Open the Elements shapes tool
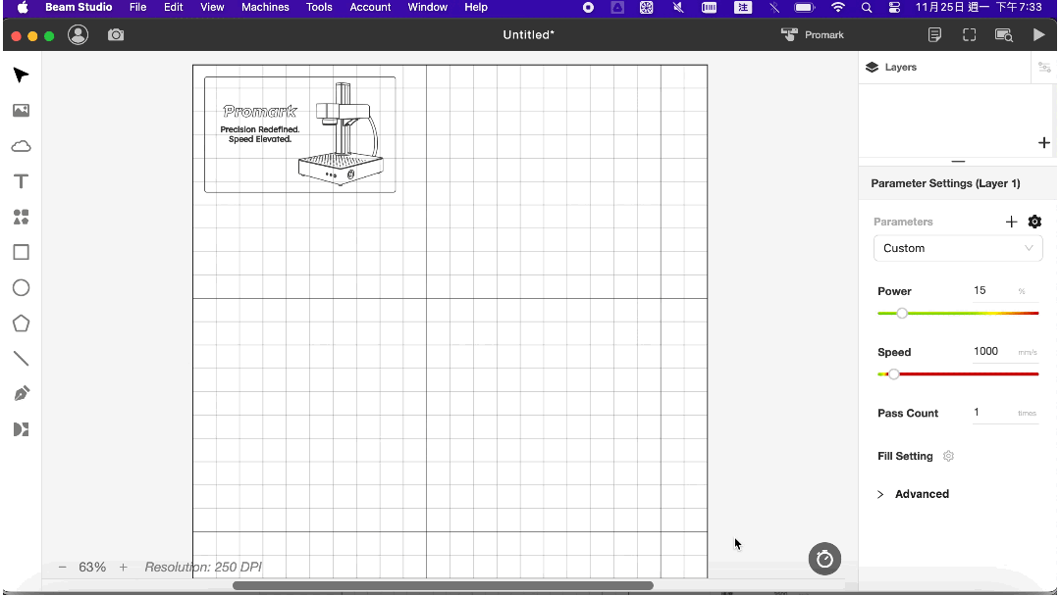The width and height of the screenshot is (1060, 596). pyautogui.click(x=21, y=217)
